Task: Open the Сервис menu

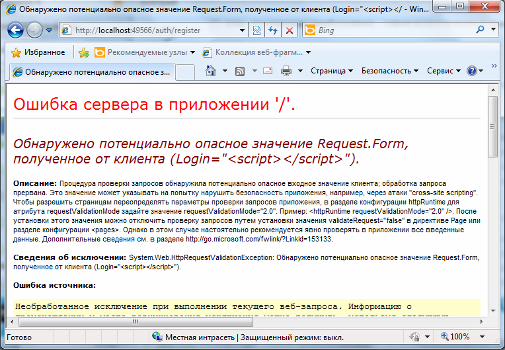Action: pyautogui.click(x=444, y=71)
